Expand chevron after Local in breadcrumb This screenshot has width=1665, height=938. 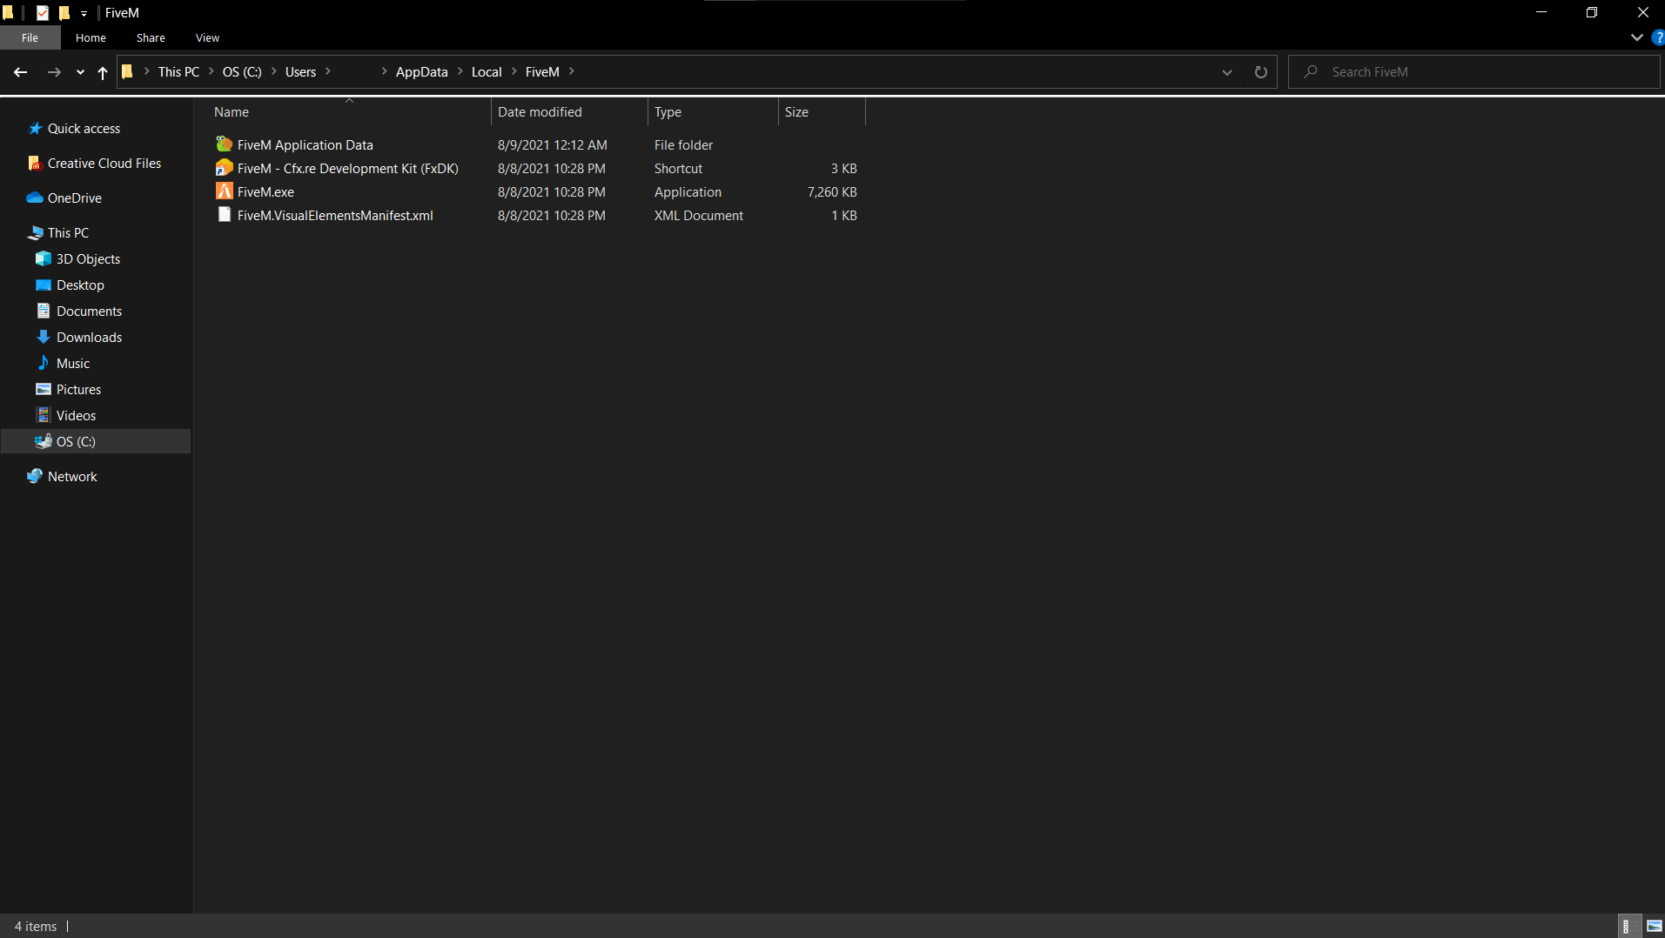(x=514, y=71)
